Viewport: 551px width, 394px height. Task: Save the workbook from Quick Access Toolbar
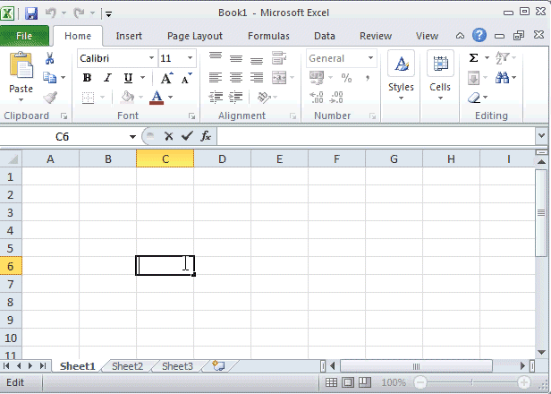(31, 13)
